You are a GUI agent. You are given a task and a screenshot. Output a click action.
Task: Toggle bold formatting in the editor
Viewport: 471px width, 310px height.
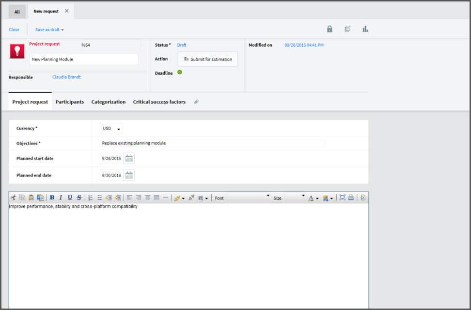52,198
